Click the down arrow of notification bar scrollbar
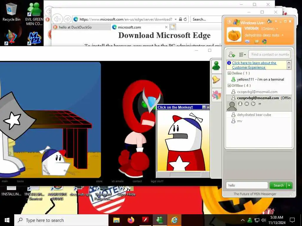Viewport: 302px width, 226px height. click(289, 67)
